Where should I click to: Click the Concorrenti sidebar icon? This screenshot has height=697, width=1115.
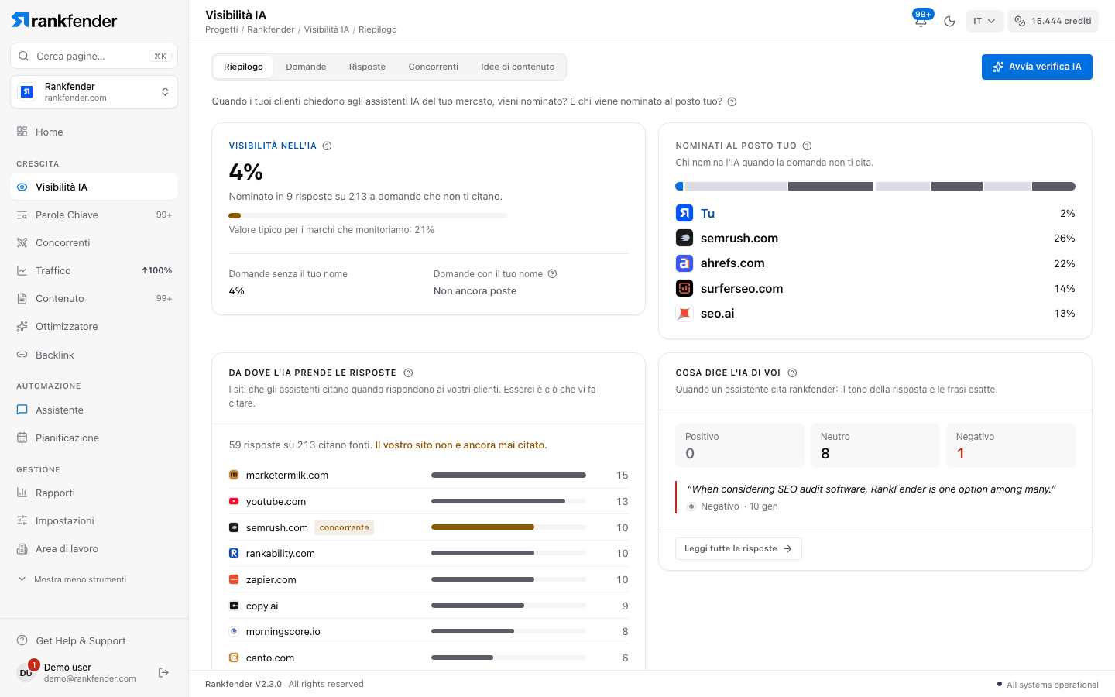coord(22,242)
